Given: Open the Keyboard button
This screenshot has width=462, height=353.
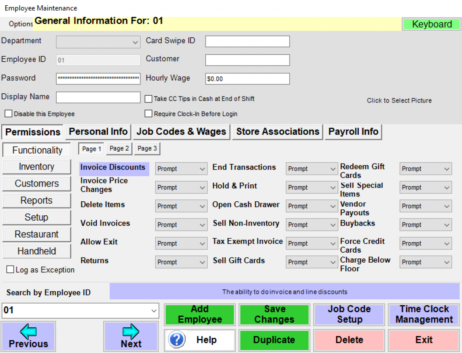Looking at the screenshot, I should (x=431, y=24).
